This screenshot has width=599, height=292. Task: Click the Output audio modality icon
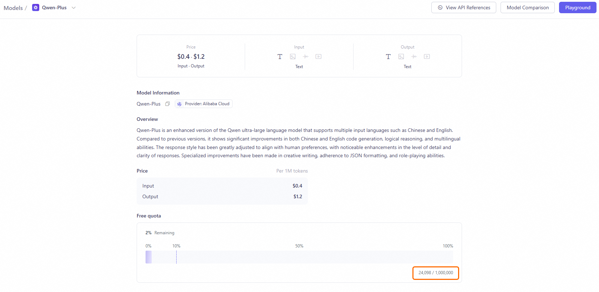pyautogui.click(x=414, y=56)
